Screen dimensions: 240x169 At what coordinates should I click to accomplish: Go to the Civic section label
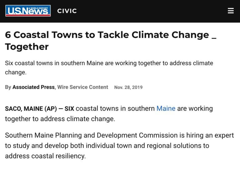click(67, 11)
